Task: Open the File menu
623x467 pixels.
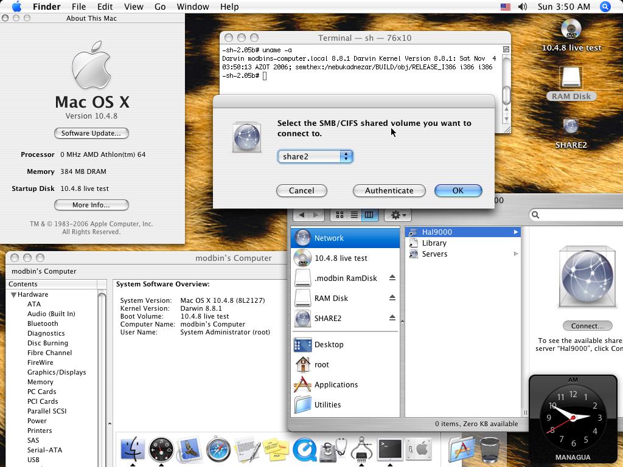Action: (78, 7)
